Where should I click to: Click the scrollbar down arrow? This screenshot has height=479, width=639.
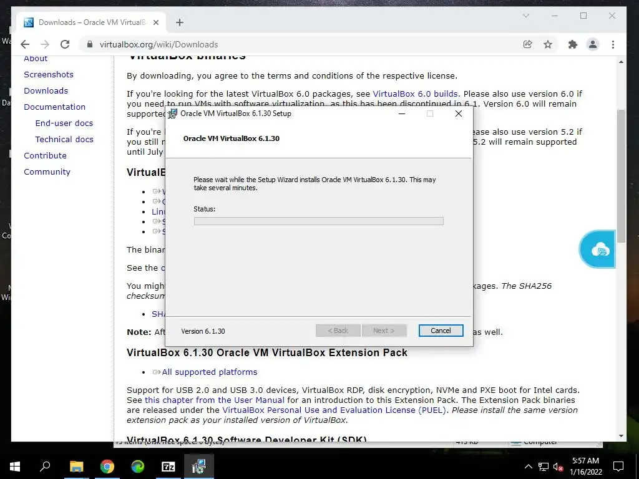(621, 436)
